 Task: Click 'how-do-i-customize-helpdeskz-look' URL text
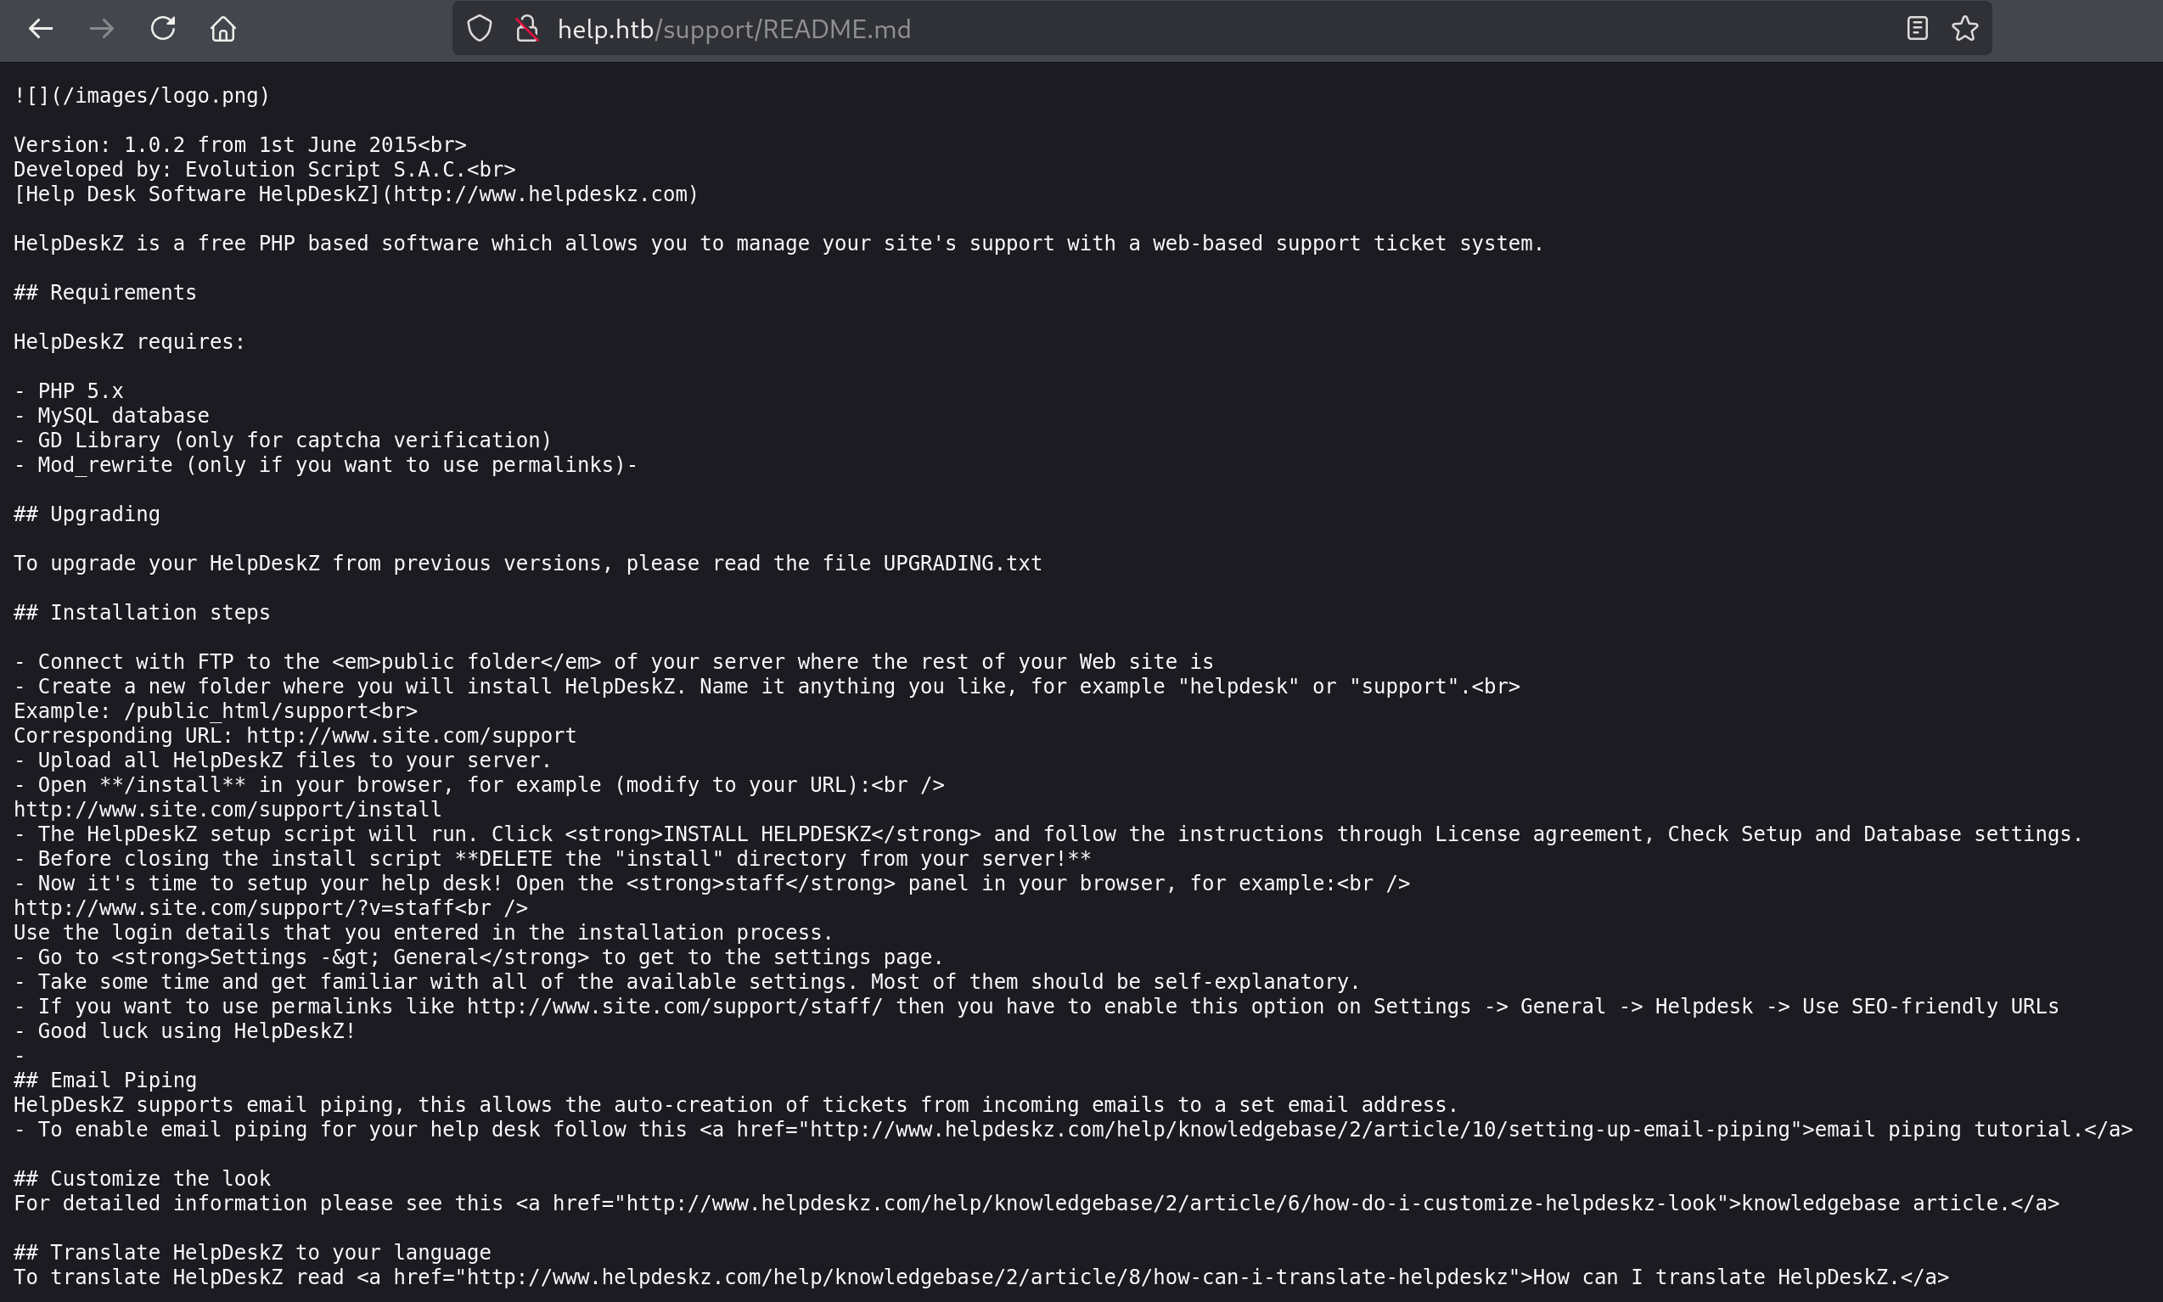click(1514, 1201)
